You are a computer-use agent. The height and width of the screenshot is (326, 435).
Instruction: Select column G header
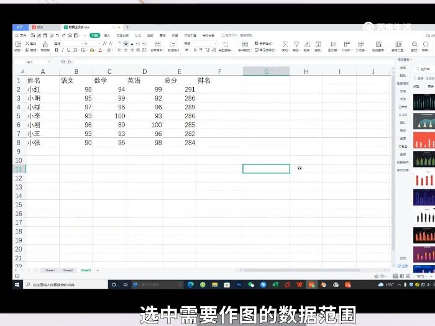coord(267,71)
